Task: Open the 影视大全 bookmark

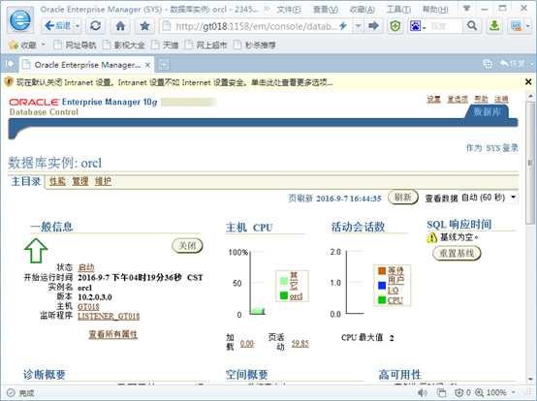Action: tap(124, 45)
